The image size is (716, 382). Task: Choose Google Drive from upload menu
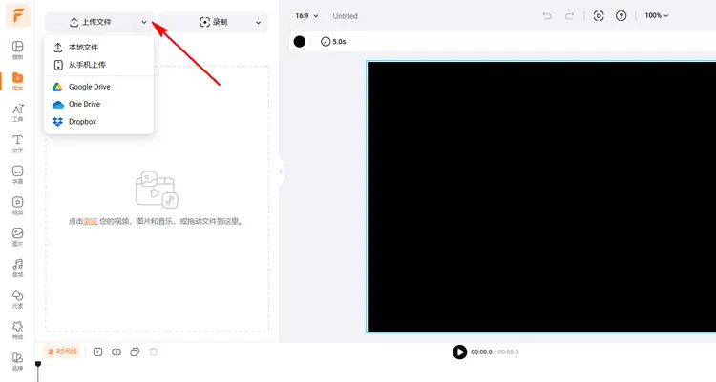(x=89, y=87)
